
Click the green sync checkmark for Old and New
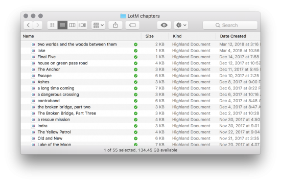(x=136, y=139)
